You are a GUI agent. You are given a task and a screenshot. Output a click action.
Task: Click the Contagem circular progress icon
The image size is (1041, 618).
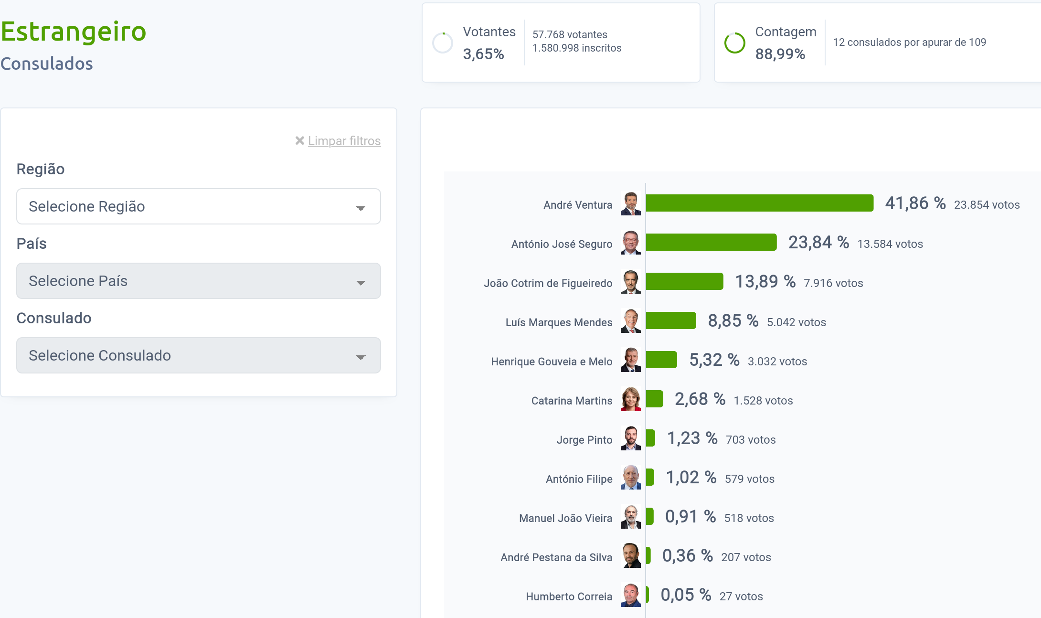tap(734, 43)
